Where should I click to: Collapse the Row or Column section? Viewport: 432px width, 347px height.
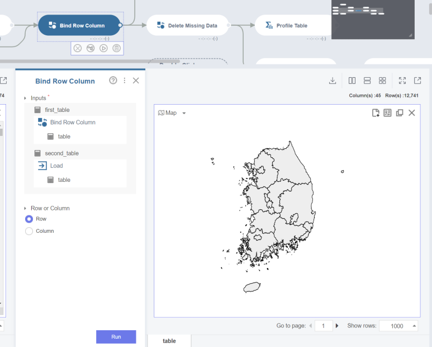25,208
